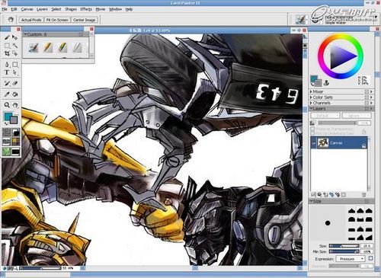Select the Grabber hand tool in the toolbox

(15, 105)
